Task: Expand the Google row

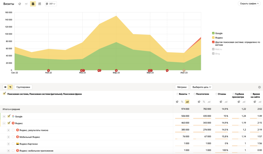Action: click(4, 117)
